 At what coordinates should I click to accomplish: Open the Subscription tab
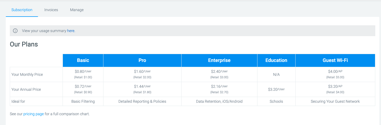click(x=22, y=10)
